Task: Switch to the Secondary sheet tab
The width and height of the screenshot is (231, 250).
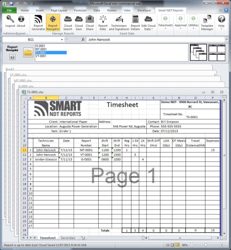Action: [x=68, y=238]
